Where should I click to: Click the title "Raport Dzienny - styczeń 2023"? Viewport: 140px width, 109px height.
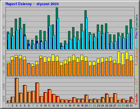click(32, 4)
